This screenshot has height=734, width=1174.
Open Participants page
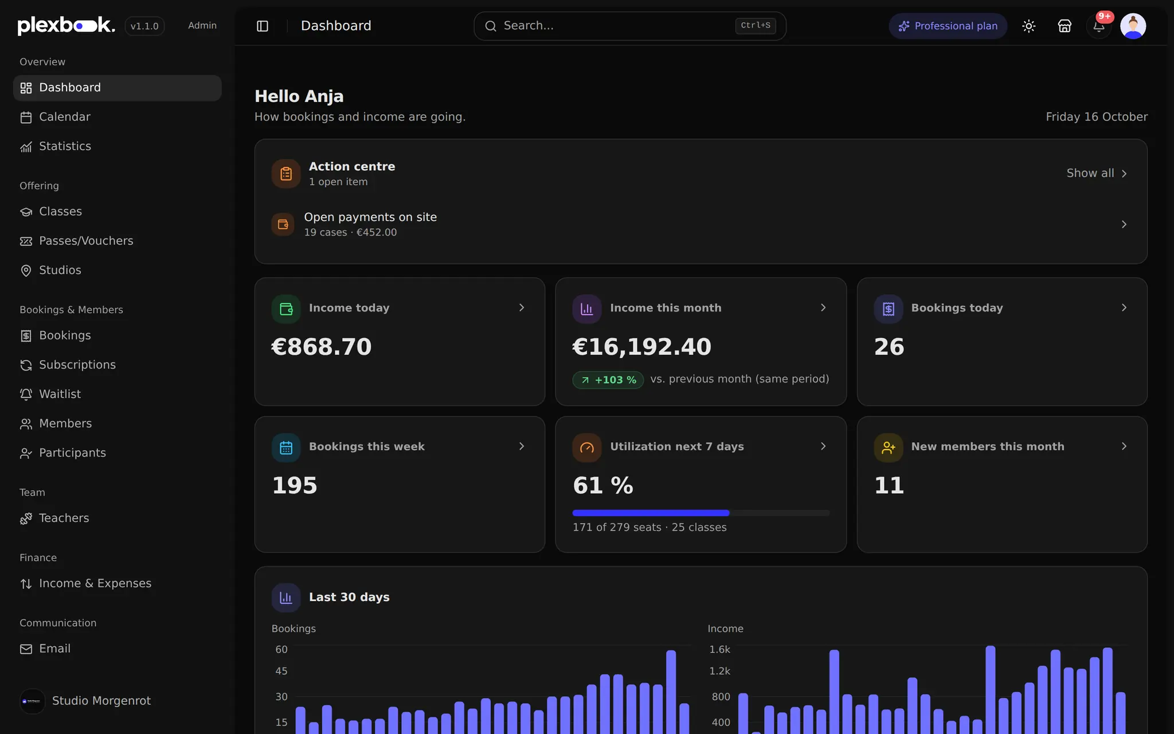coord(118,453)
